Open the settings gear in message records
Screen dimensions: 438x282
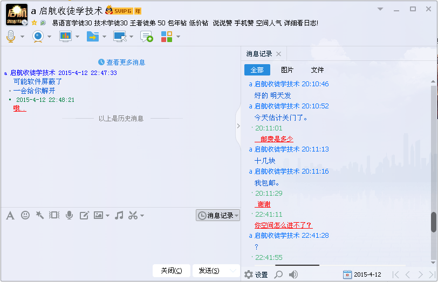(x=248, y=274)
